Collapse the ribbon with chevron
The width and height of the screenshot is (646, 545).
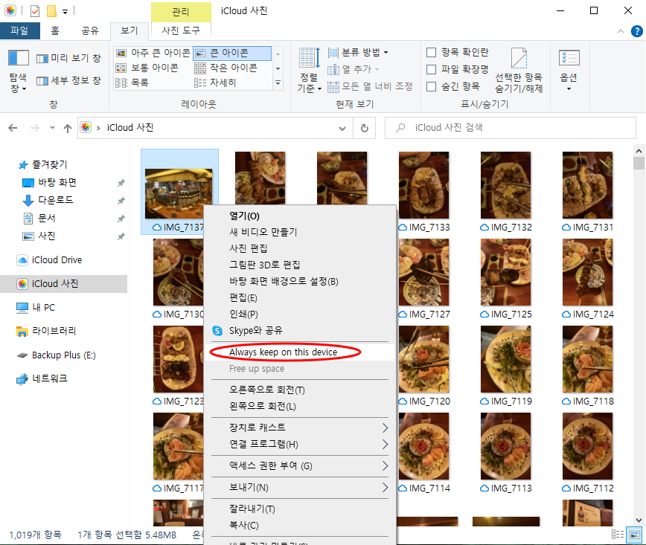point(621,31)
